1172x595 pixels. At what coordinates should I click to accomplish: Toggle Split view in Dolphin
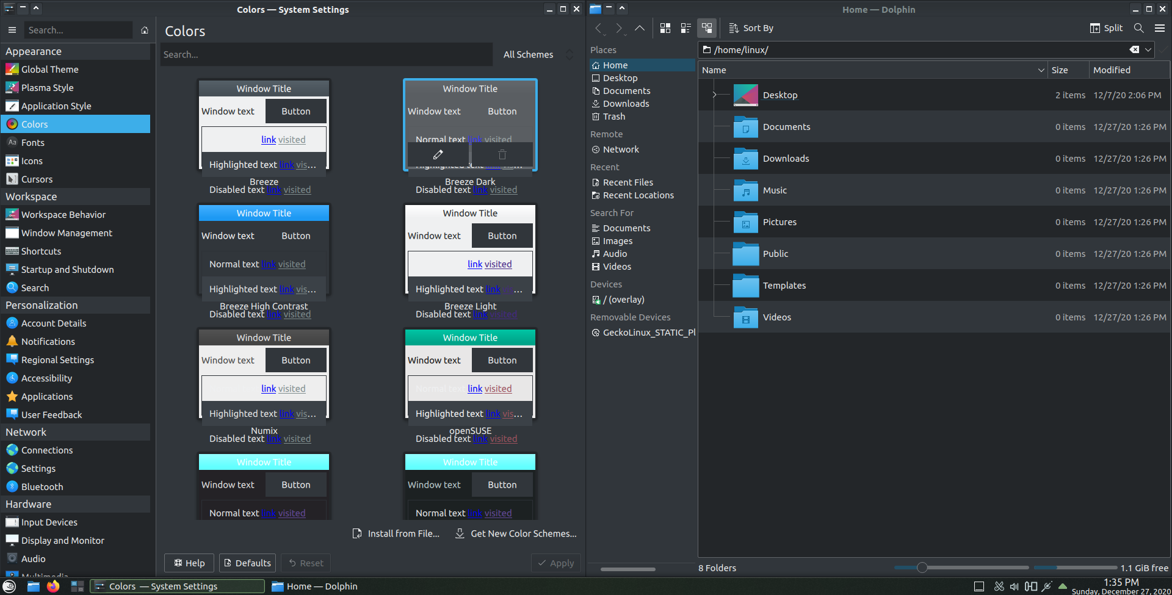click(1106, 28)
